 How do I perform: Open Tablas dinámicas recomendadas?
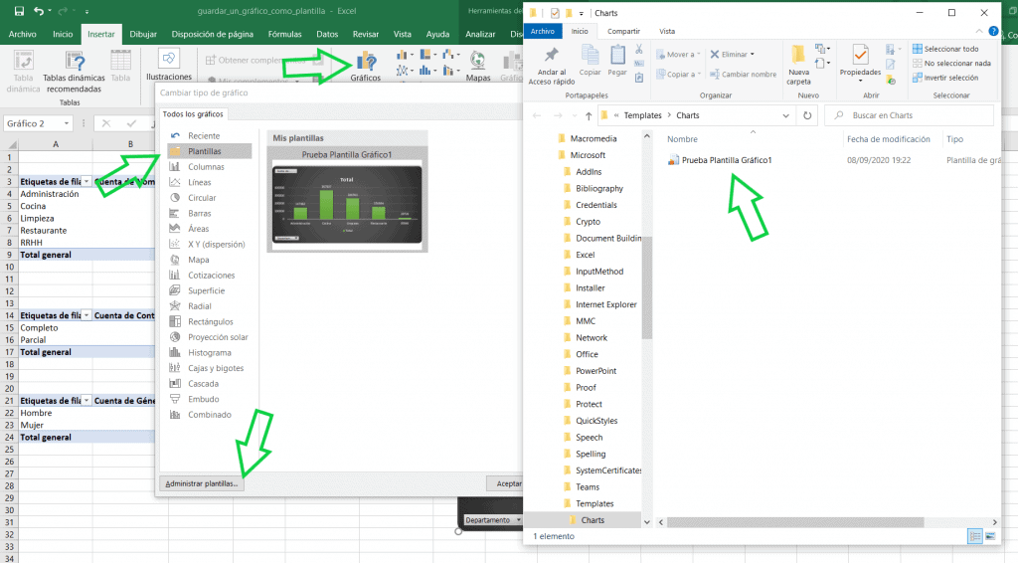coord(74,72)
